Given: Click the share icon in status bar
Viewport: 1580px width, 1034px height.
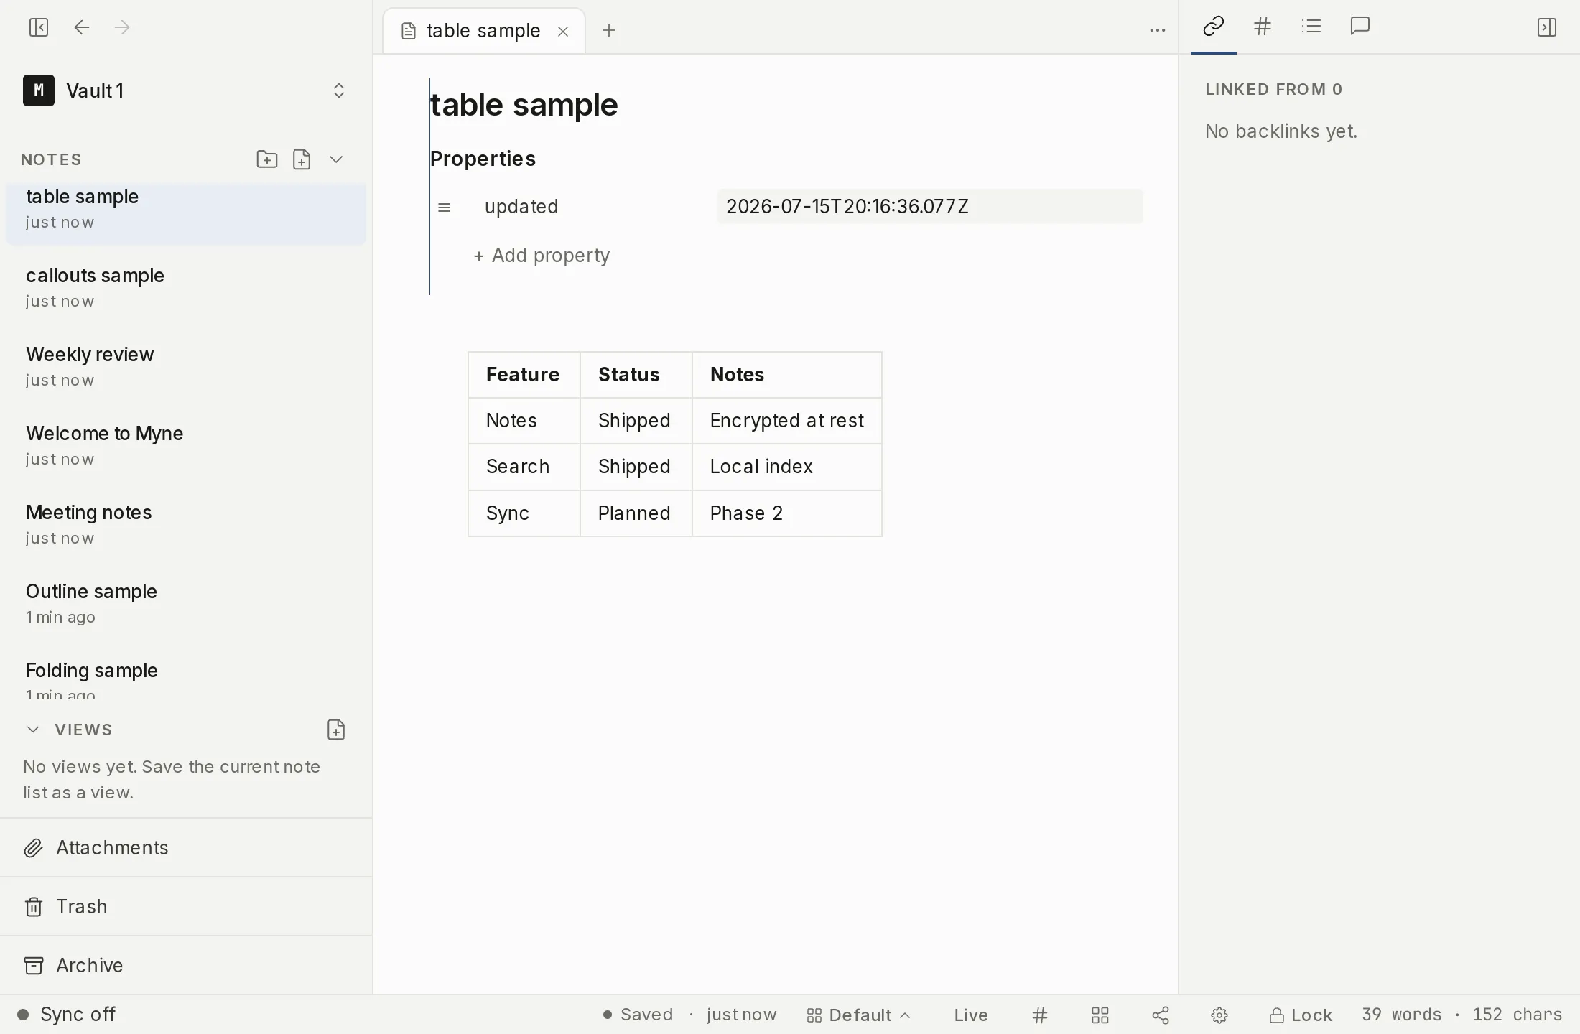Looking at the screenshot, I should (x=1161, y=1015).
